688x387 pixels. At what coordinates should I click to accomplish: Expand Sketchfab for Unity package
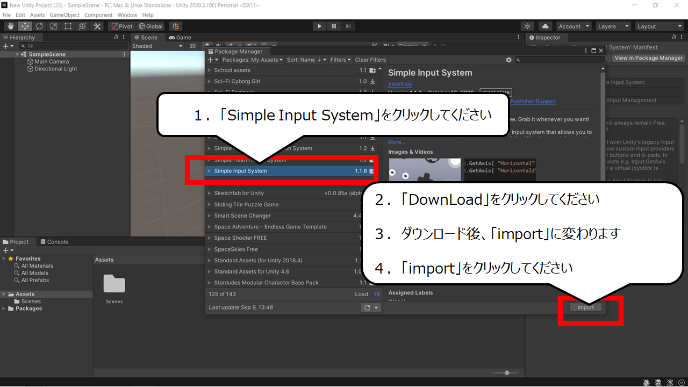(210, 193)
